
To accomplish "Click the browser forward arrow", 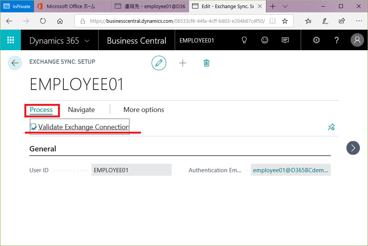I will [26, 21].
